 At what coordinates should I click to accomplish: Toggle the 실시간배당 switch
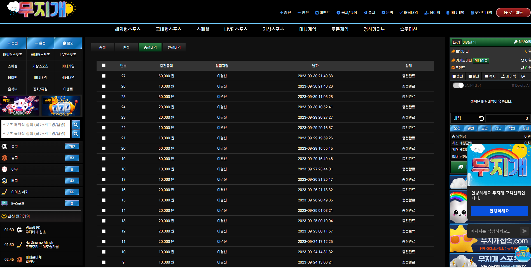click(458, 85)
